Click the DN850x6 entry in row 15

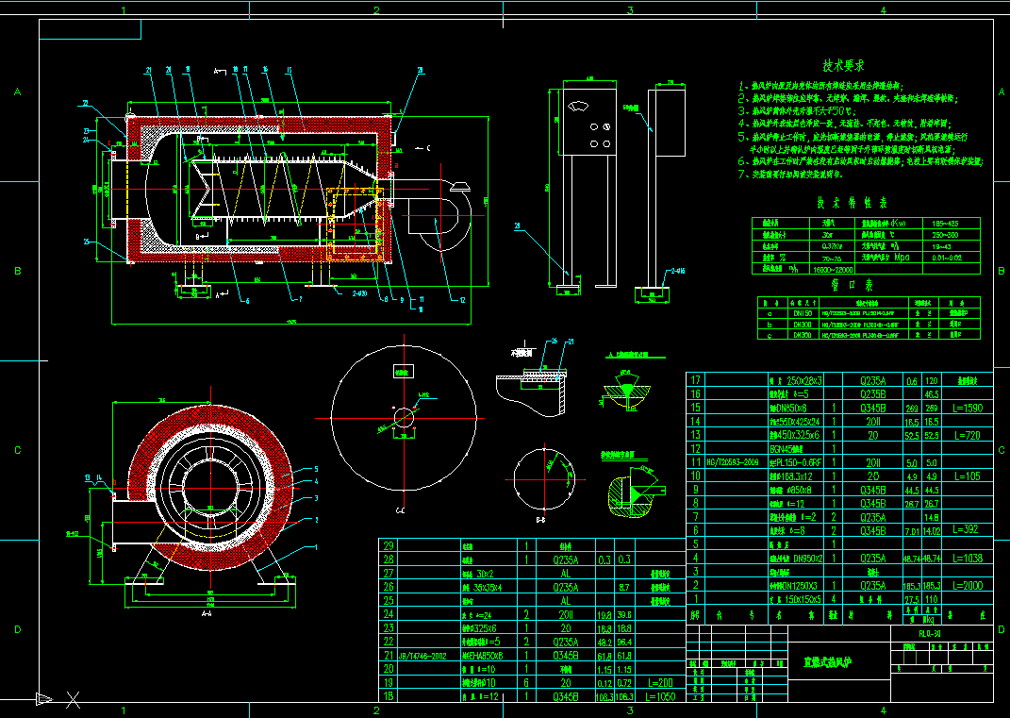(788, 408)
